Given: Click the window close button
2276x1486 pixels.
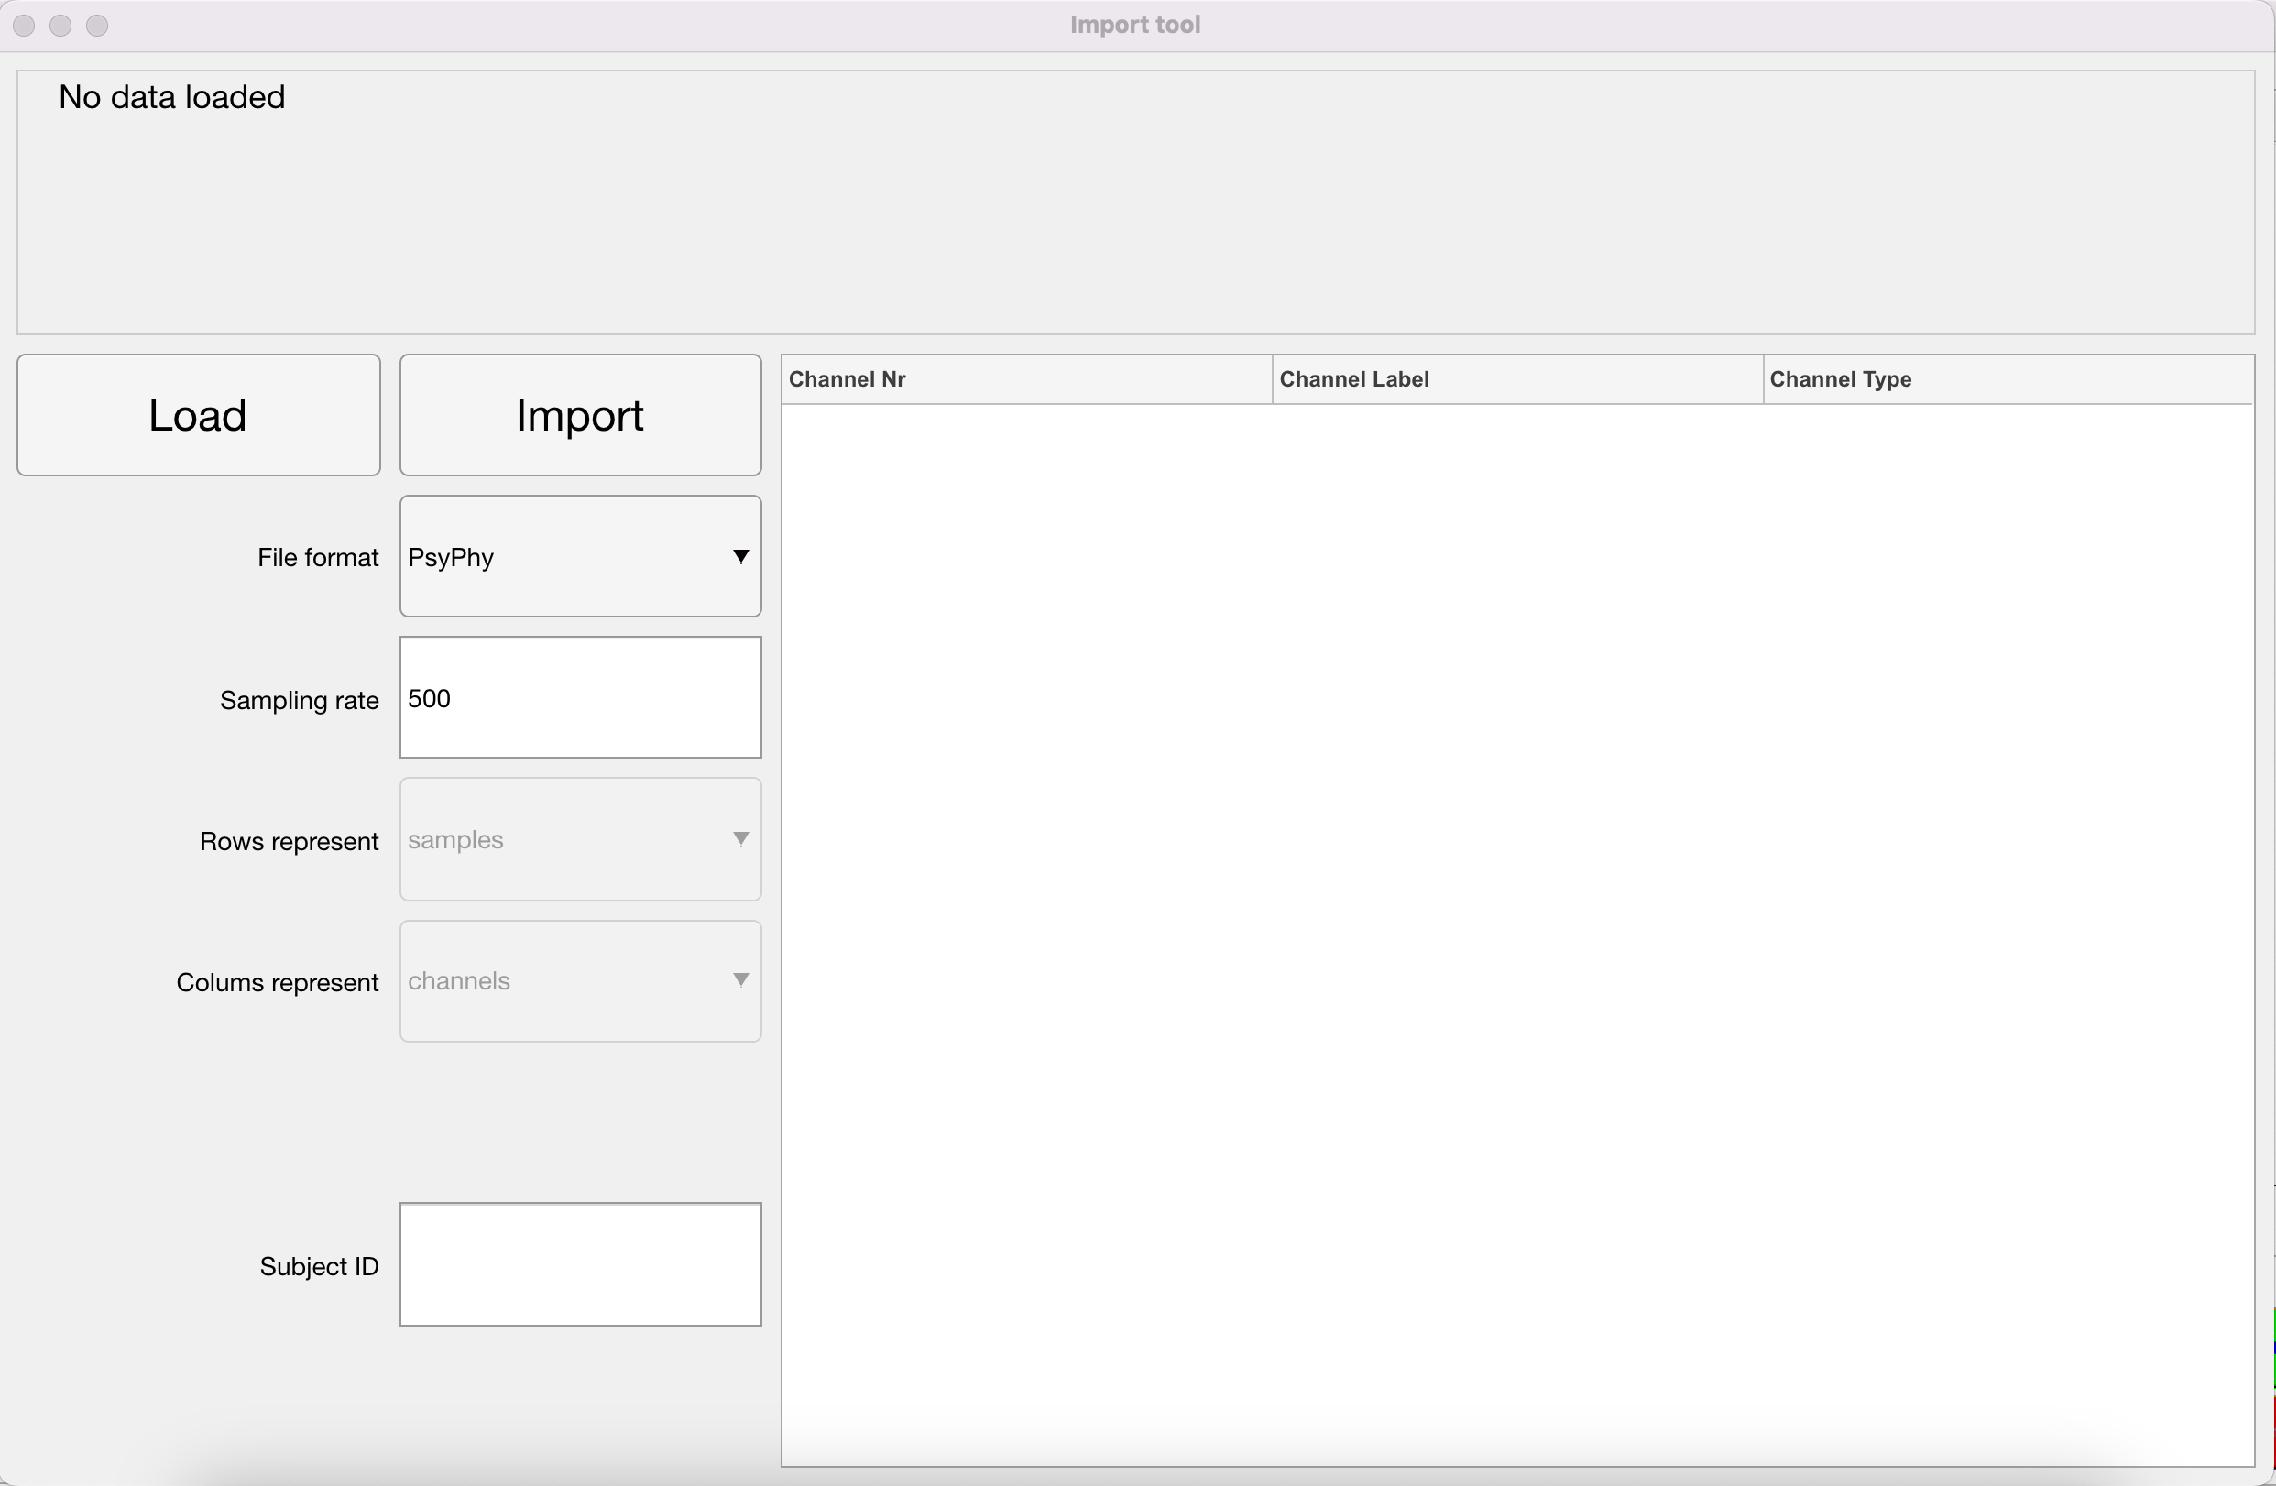Looking at the screenshot, I should point(25,26).
